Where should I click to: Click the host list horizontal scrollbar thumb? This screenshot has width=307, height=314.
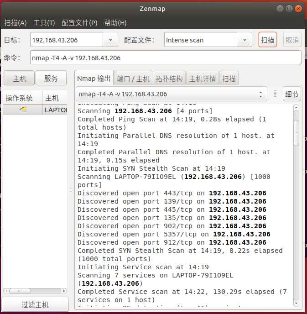click(20, 291)
